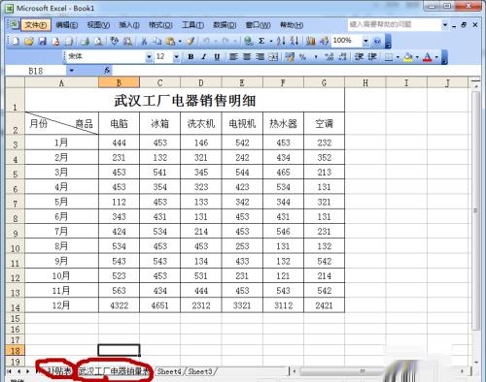Click the Merge and Center icon
The image size is (486, 382).
click(273, 57)
